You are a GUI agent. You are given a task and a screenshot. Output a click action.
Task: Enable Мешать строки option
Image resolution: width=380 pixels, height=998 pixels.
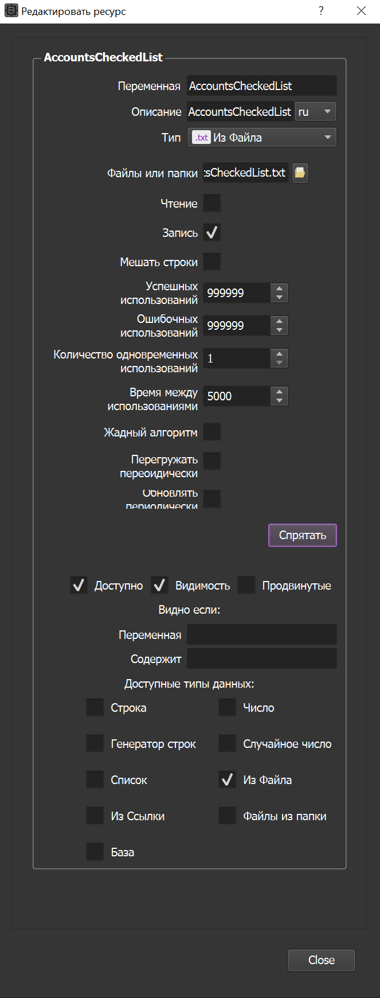(211, 262)
